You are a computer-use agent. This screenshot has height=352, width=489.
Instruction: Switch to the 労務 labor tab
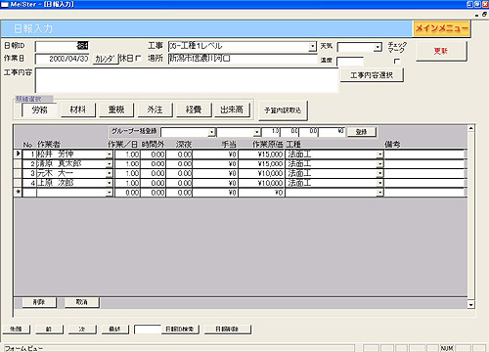39,110
